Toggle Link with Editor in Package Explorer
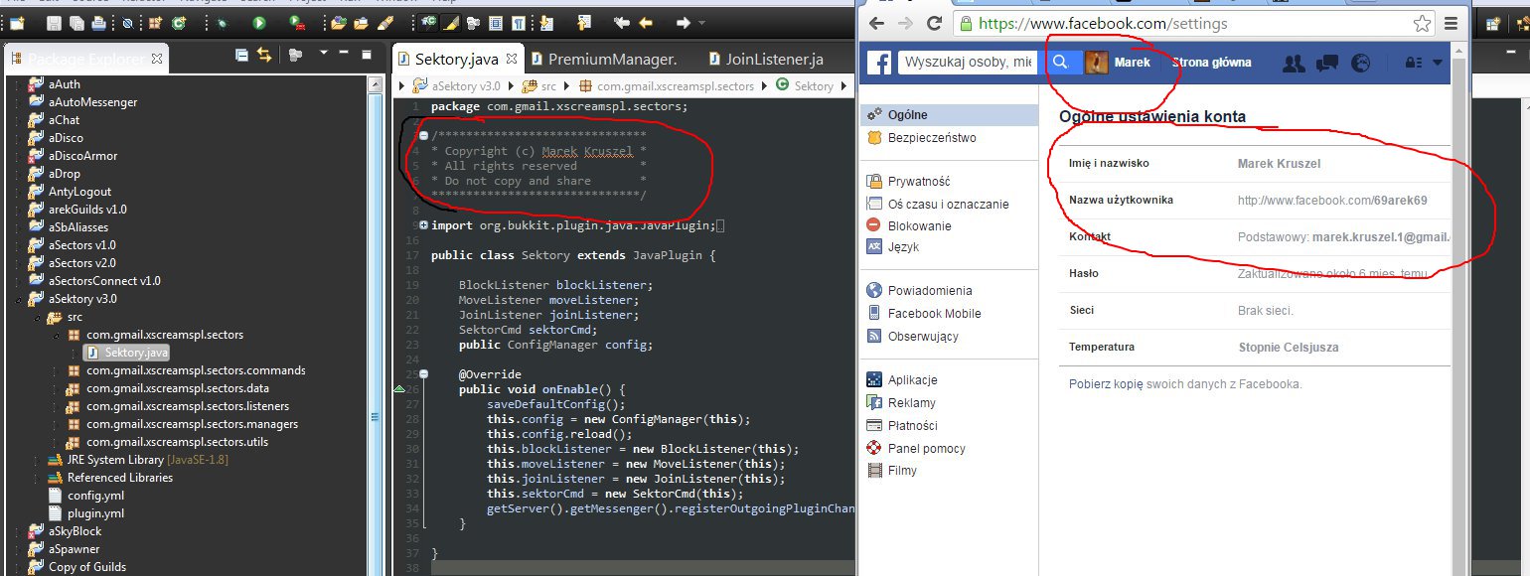 264,56
